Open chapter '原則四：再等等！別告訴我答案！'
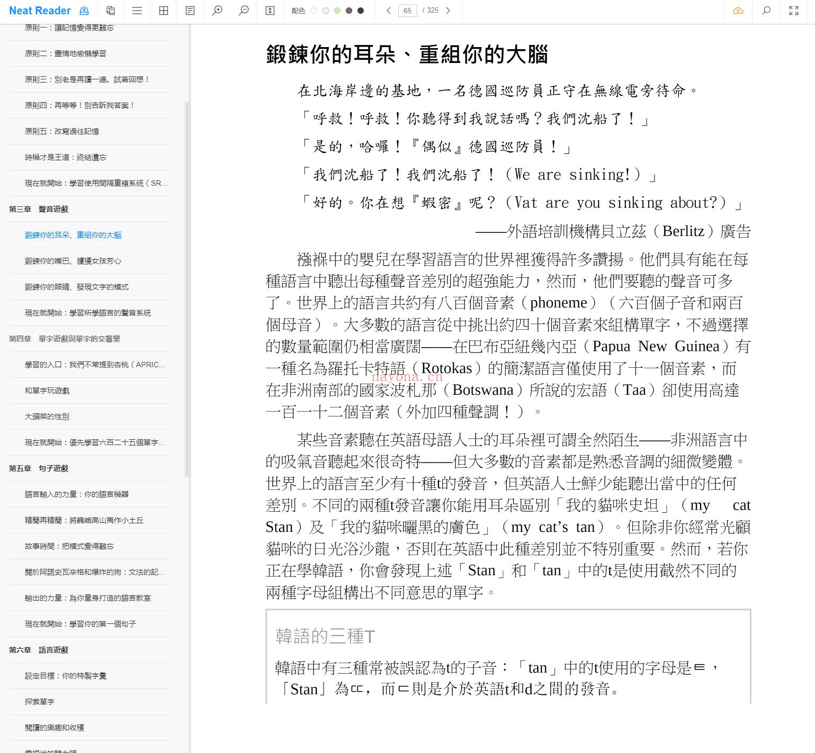Viewport: 815px width, 753px height. tap(80, 105)
